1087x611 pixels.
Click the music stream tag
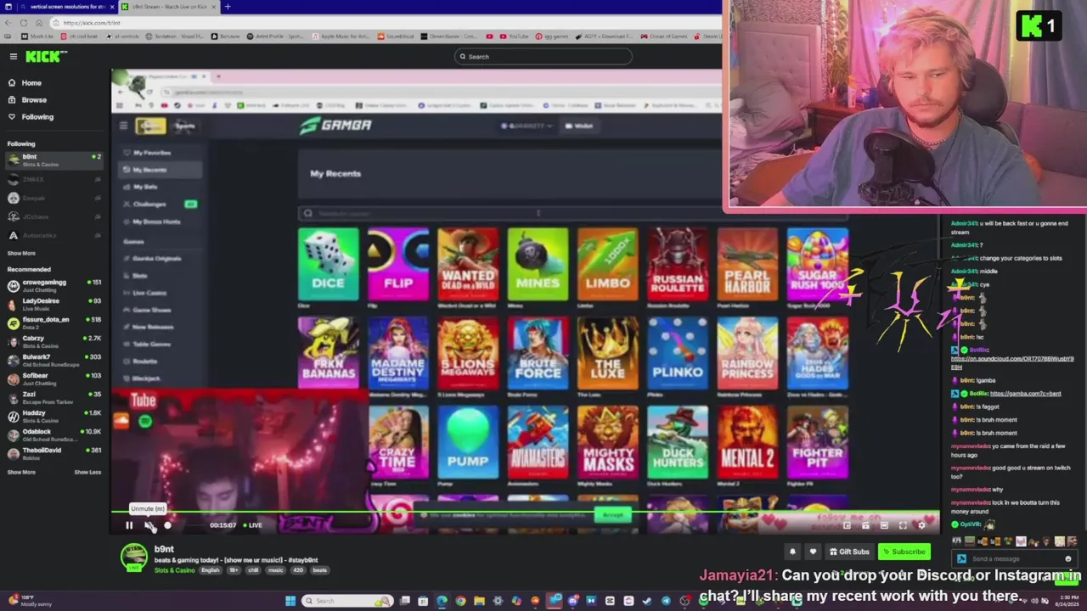coord(276,570)
